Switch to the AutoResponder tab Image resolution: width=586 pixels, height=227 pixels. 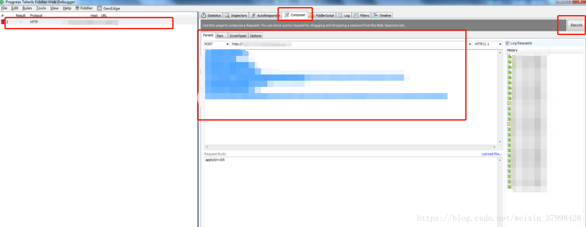265,16
